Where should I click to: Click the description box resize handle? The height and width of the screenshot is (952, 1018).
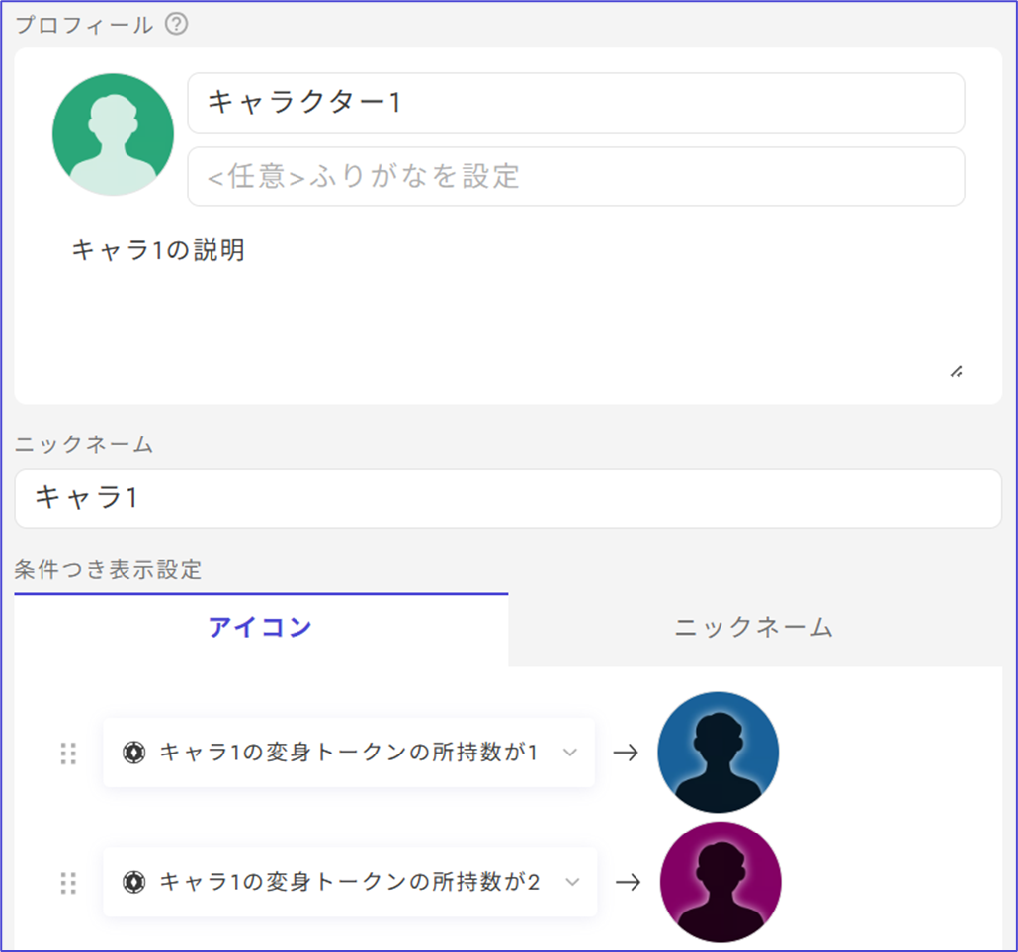pos(956,372)
